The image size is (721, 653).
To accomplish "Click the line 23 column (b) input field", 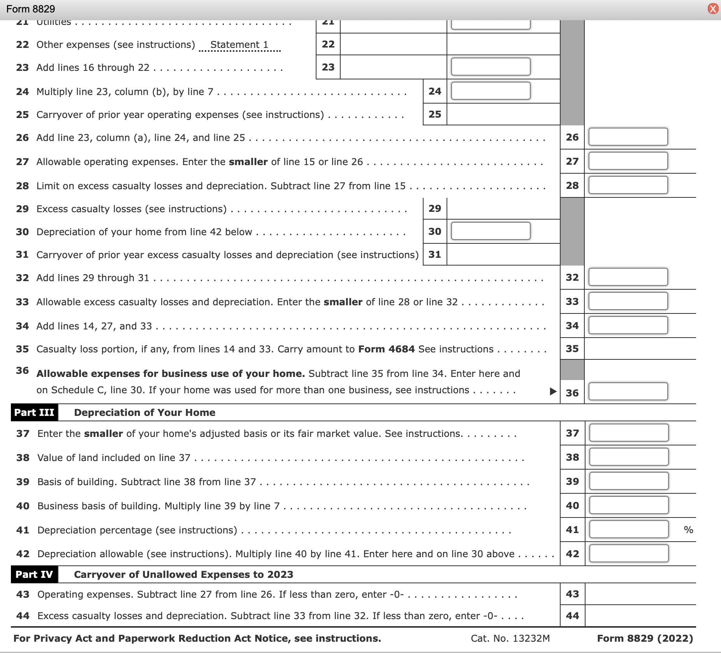I will point(491,67).
